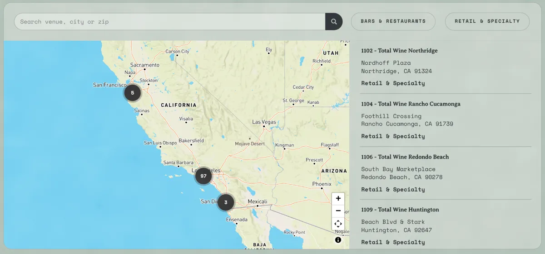Select 1102 - Total Wine Northridge listing
The image size is (545, 254).
click(446, 67)
